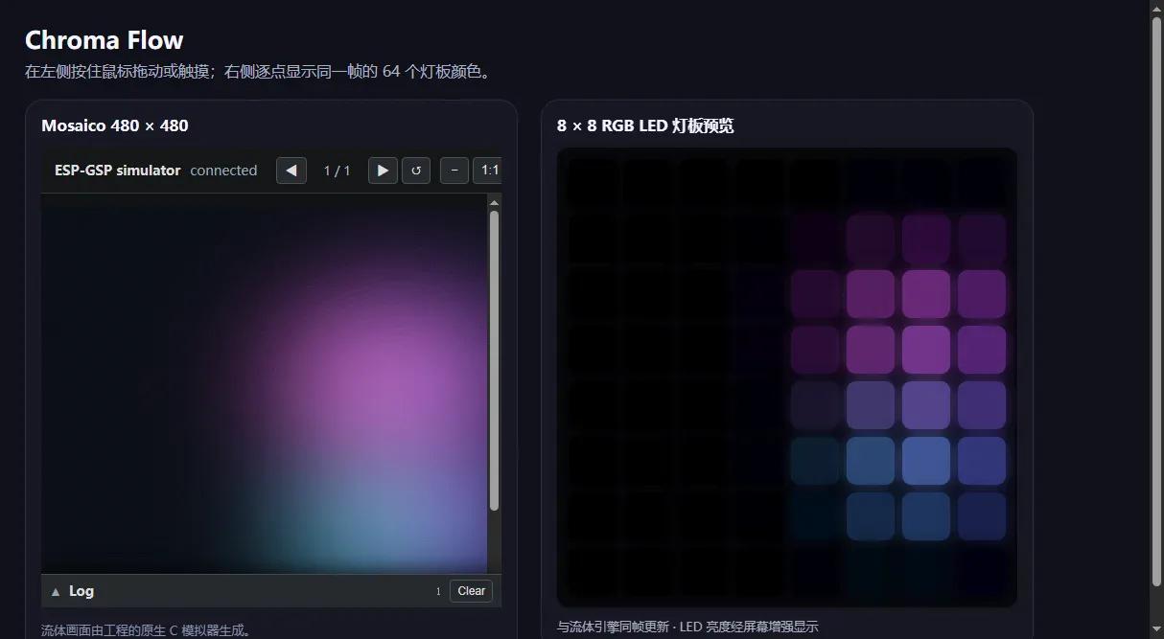Reload the ESP-GSP simulator

416,171
